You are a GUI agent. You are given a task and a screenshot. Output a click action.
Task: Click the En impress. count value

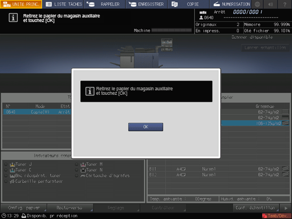[x=238, y=30]
